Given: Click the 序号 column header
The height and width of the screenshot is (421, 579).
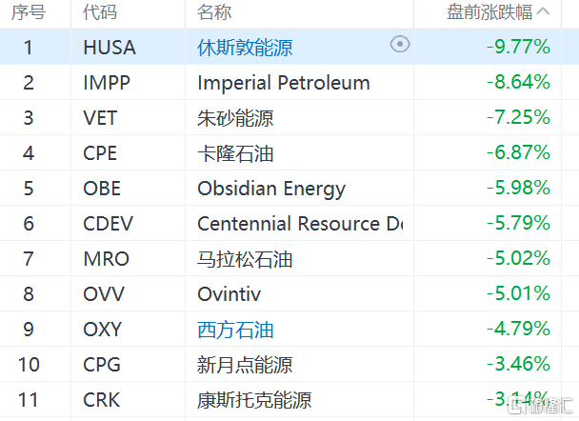Looking at the screenshot, I should (x=30, y=12).
